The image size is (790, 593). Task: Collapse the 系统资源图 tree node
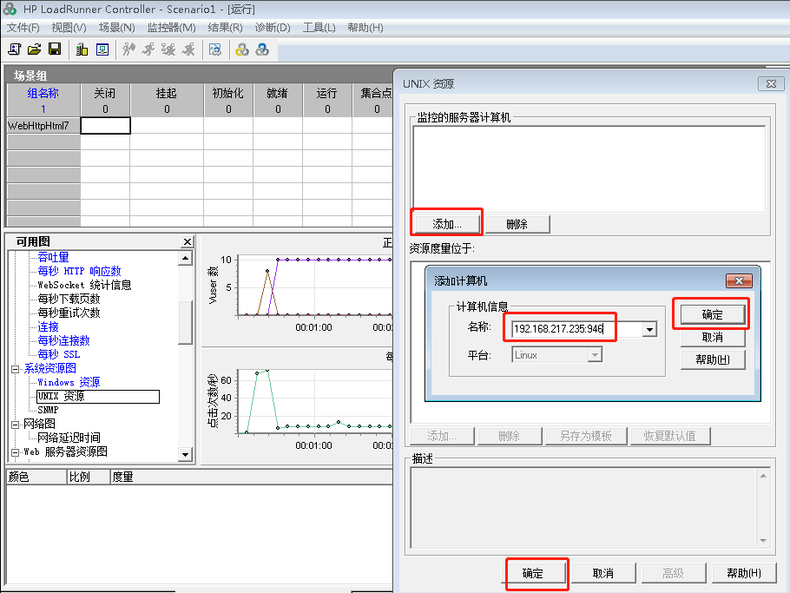point(15,369)
